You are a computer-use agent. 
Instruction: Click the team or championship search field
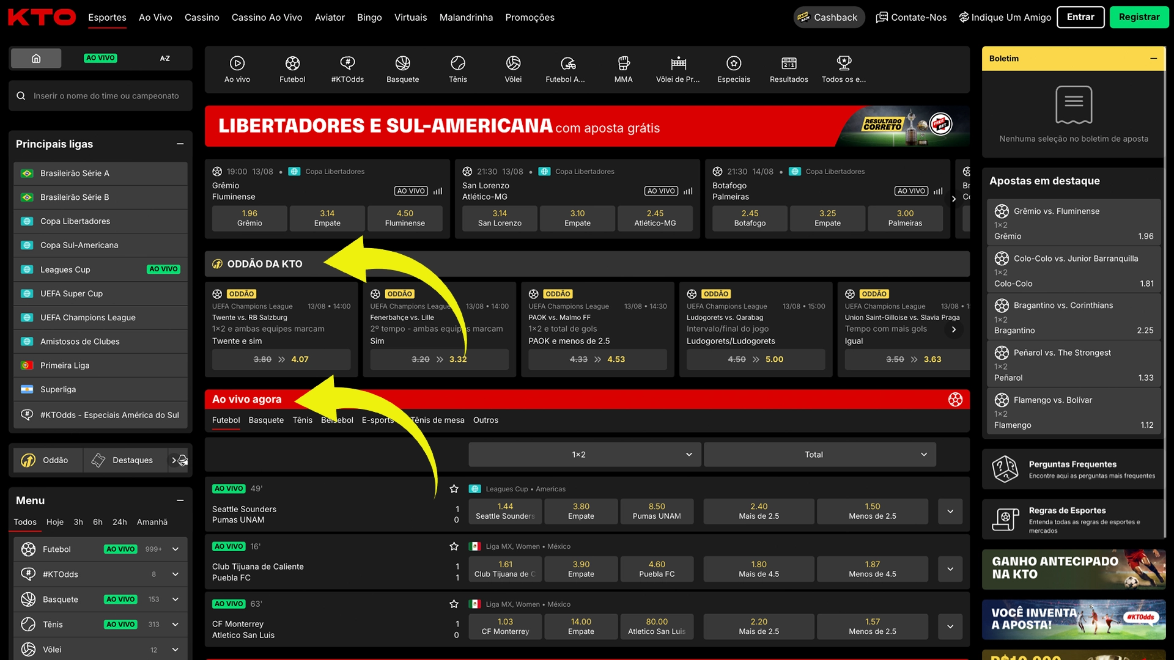coord(100,96)
